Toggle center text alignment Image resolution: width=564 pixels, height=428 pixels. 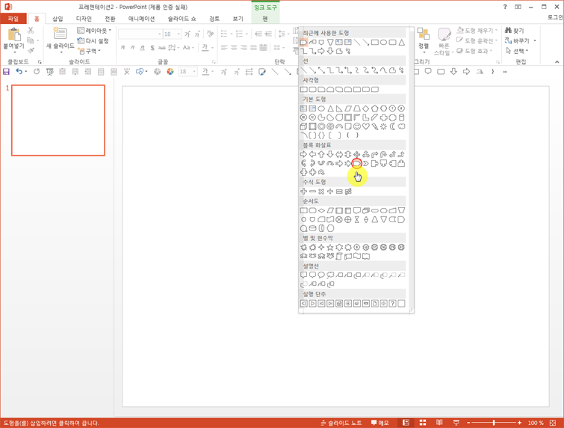coord(234,48)
